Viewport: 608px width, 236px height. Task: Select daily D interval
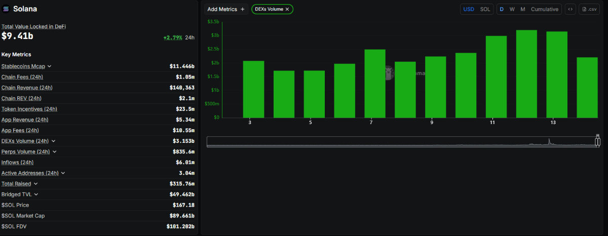point(502,9)
